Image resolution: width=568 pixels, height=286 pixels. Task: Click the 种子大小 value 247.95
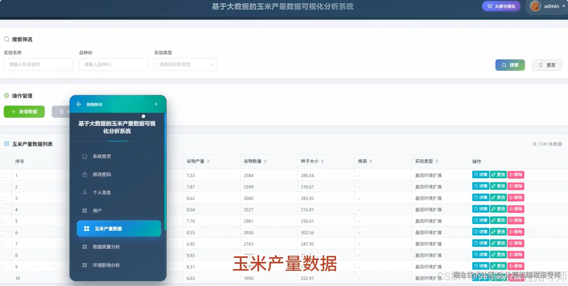(307, 244)
